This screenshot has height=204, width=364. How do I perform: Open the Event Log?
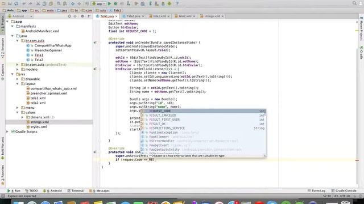pos(316,191)
